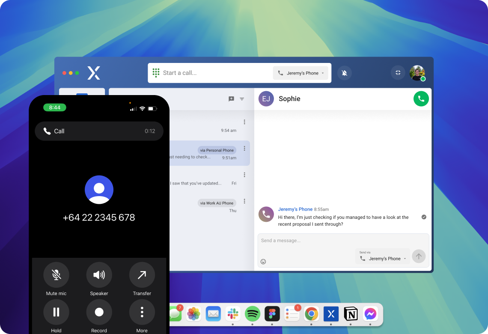This screenshot has width=488, height=334.
Task: Select the via Work AU Phone tag
Action: (x=217, y=203)
